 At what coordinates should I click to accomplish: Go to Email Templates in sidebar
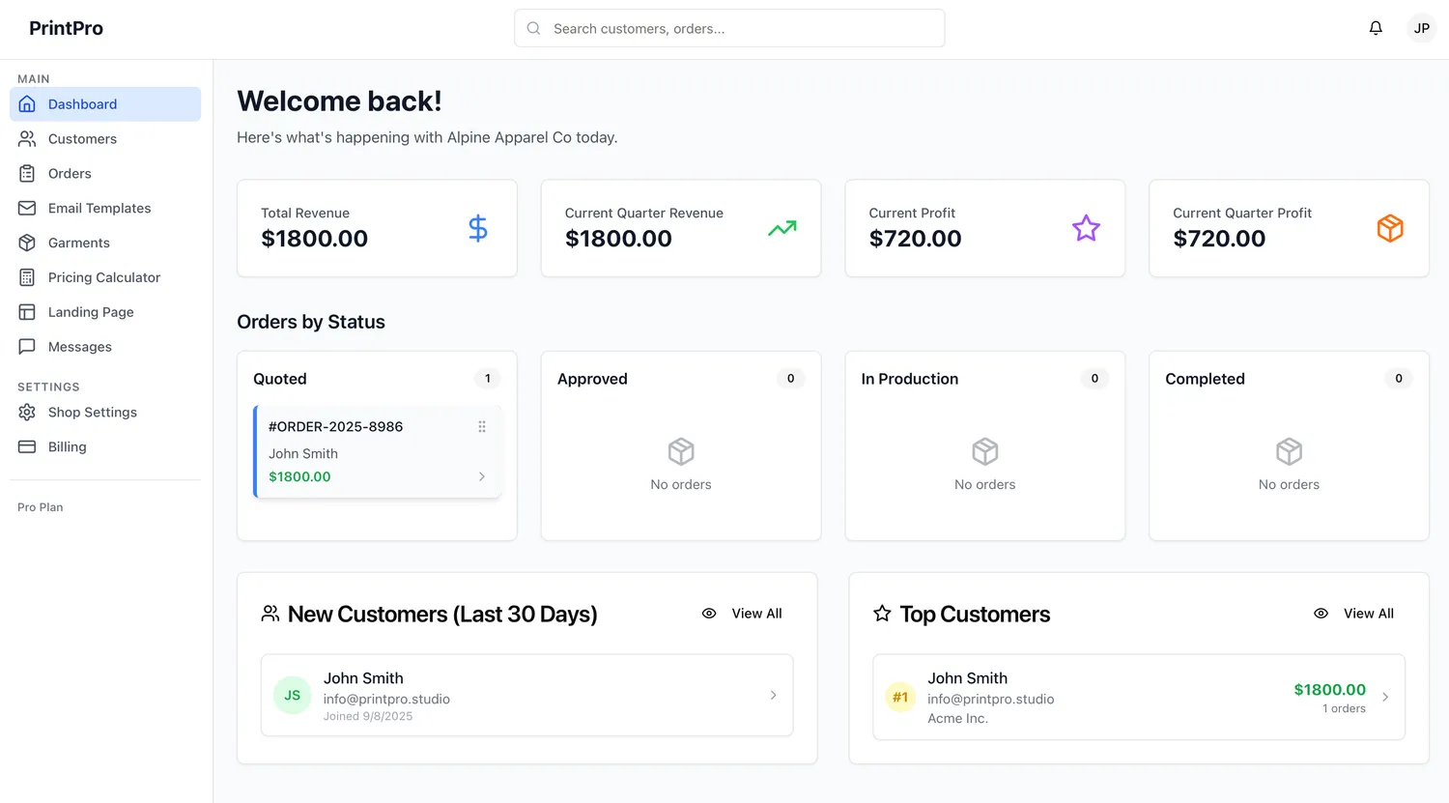[99, 208]
